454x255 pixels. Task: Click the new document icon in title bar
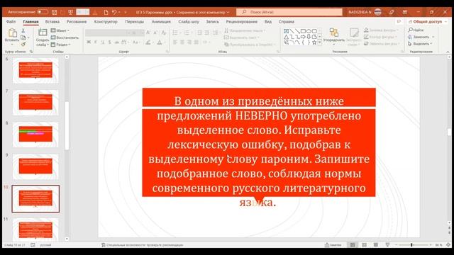(106, 12)
